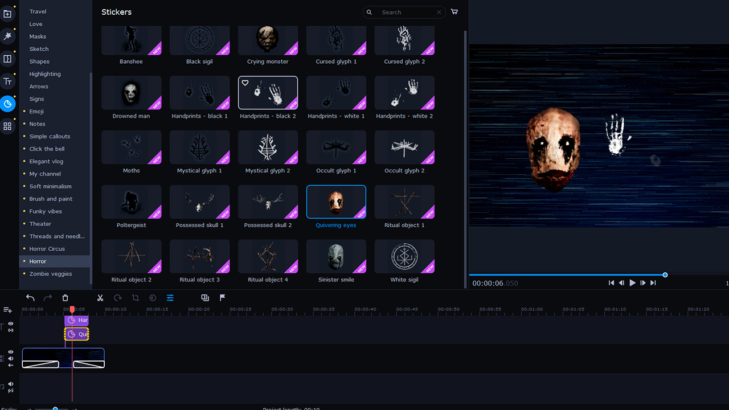
Task: Split the clip with the scissors tool
Action: [100, 298]
